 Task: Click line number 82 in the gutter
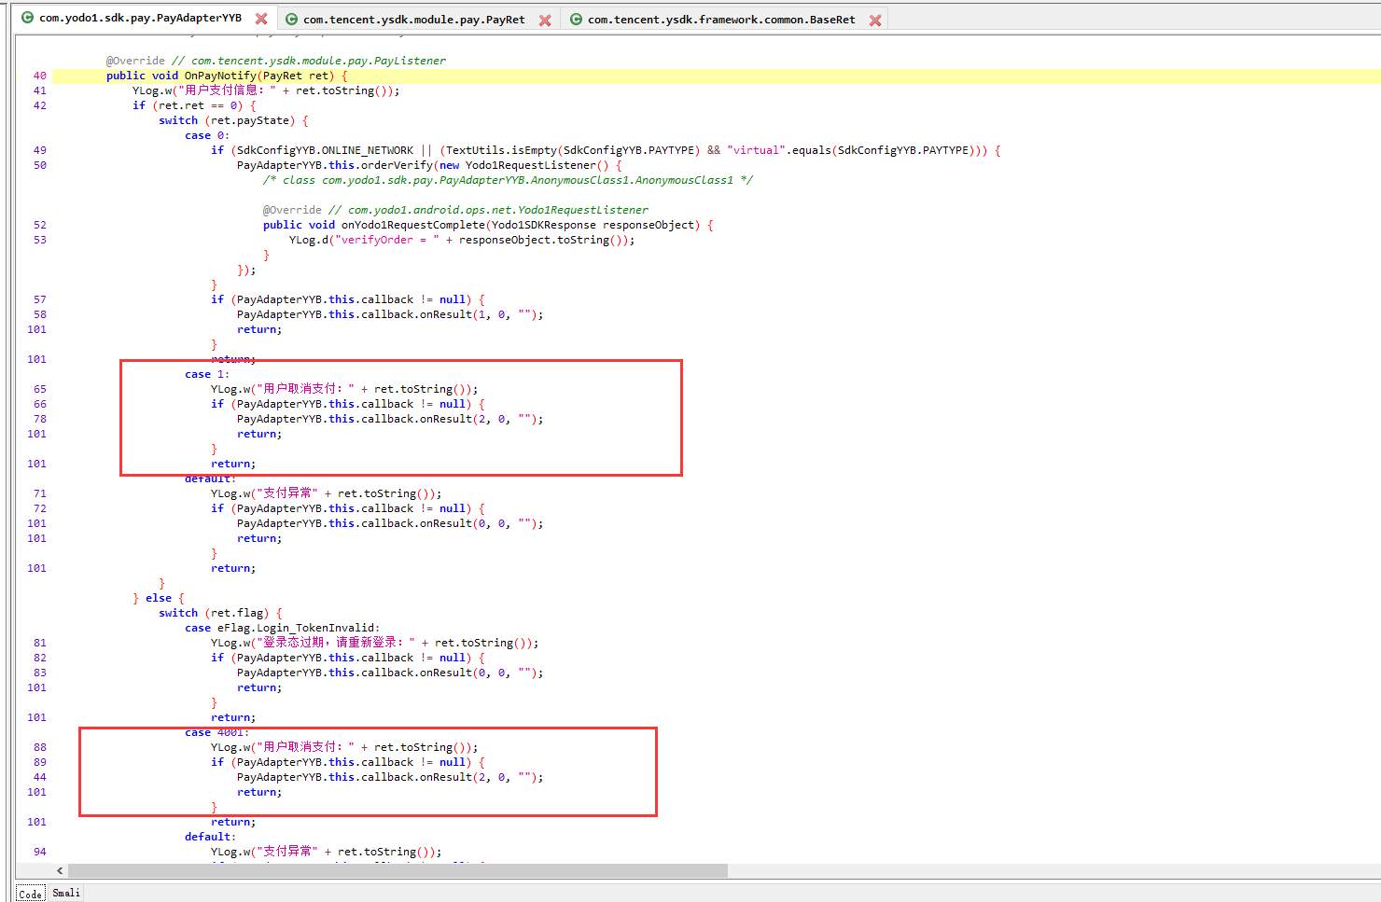(39, 658)
